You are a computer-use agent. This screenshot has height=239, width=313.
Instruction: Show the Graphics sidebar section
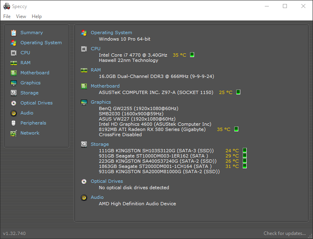pyautogui.click(x=31, y=83)
